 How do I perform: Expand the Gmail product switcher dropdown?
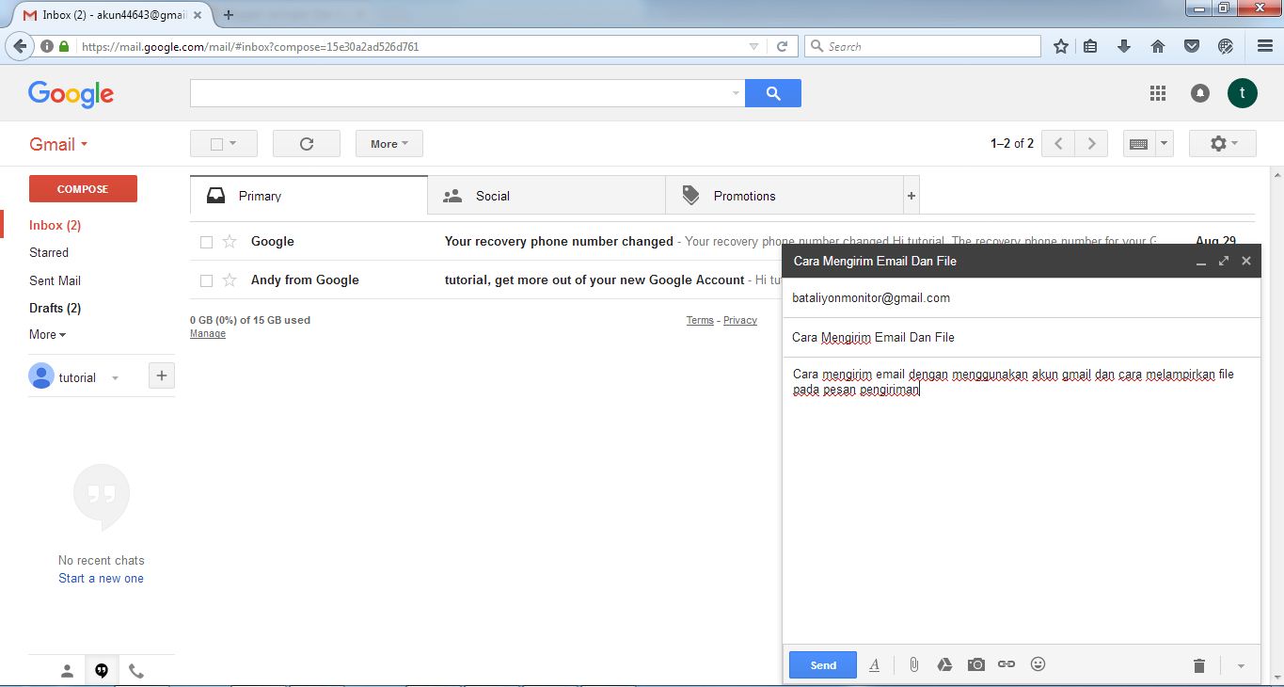coord(59,144)
